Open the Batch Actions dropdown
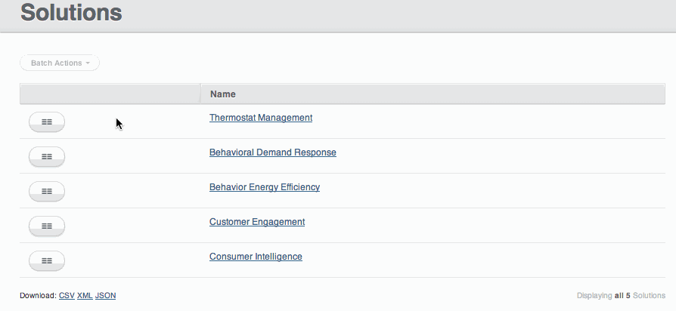The width and height of the screenshot is (676, 311). (60, 63)
